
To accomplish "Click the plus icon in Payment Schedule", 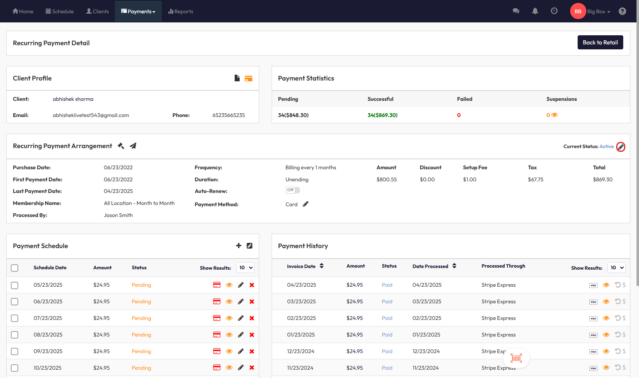I will tap(238, 246).
